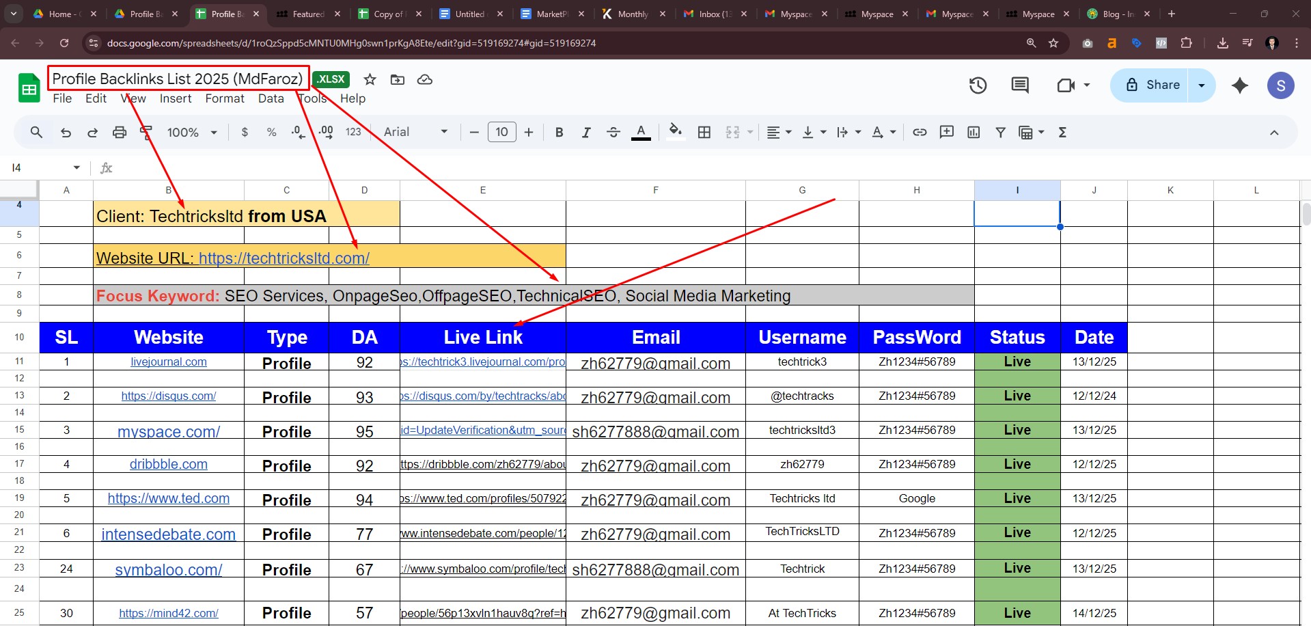Click the Print icon

[120, 133]
